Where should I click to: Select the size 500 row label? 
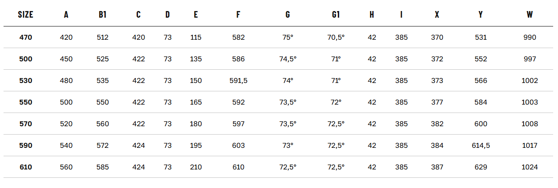[x=26, y=59]
